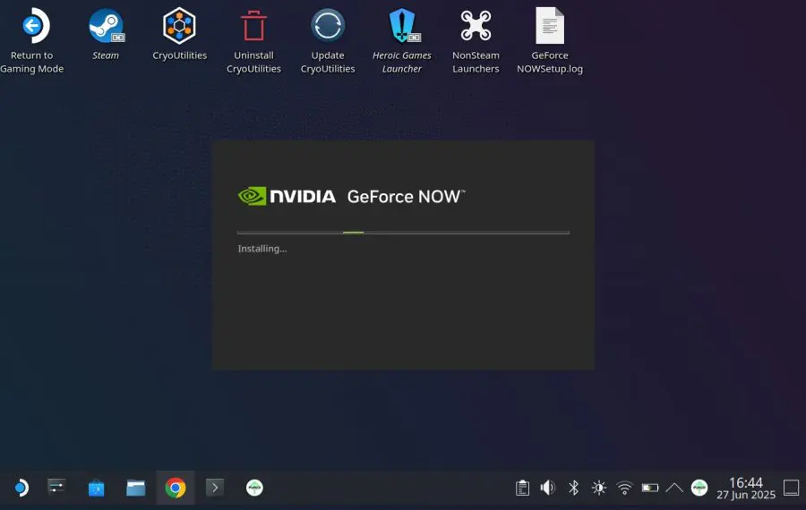
Task: Open Bluetooth tray icon
Action: click(x=574, y=488)
